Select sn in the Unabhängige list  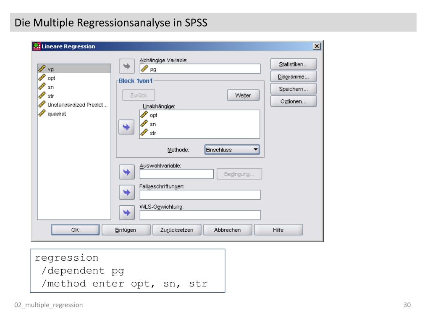tap(199, 124)
